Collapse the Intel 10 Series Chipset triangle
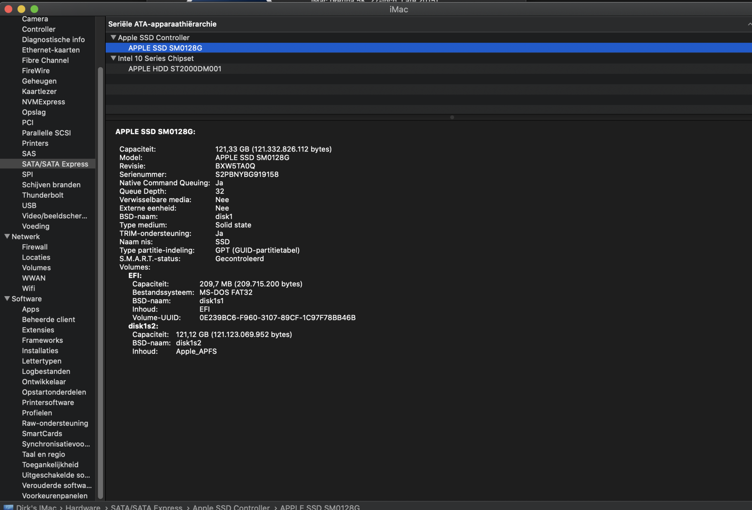The height and width of the screenshot is (510, 752). click(113, 58)
